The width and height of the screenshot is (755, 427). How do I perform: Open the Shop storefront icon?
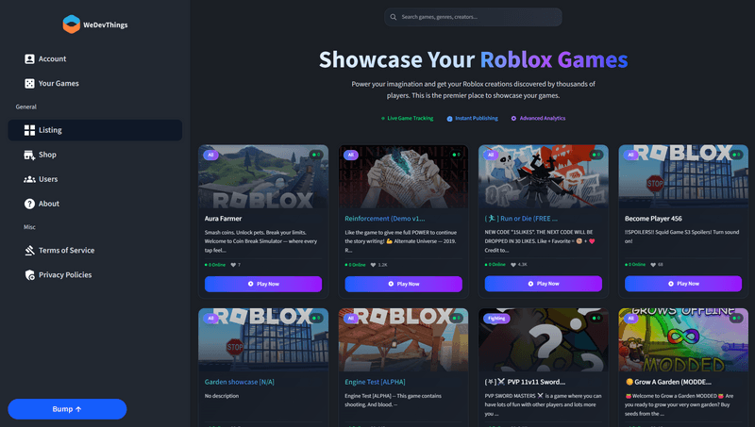(29, 155)
